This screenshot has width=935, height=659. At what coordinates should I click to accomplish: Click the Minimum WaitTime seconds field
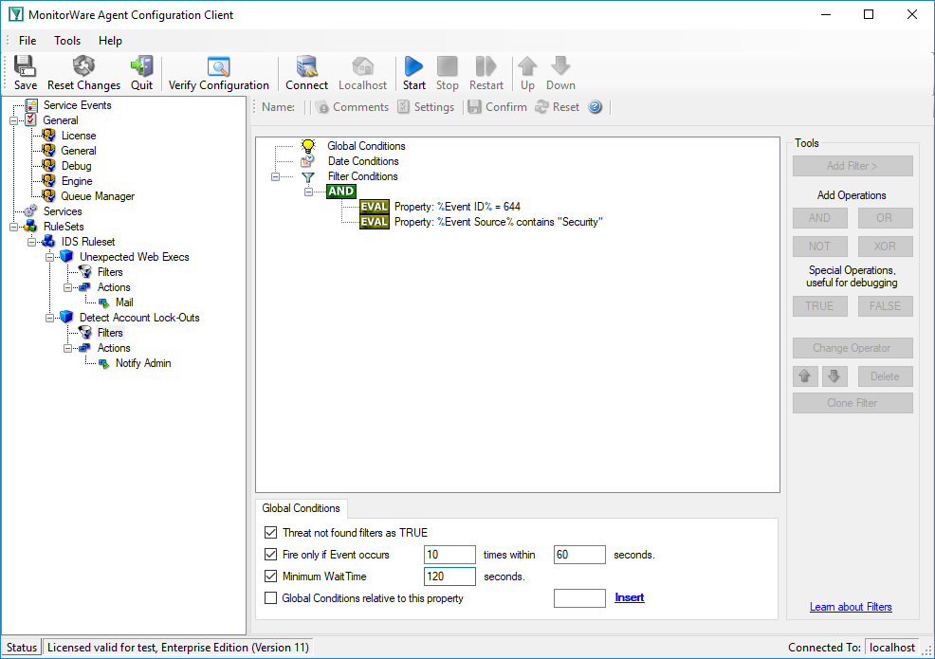449,577
